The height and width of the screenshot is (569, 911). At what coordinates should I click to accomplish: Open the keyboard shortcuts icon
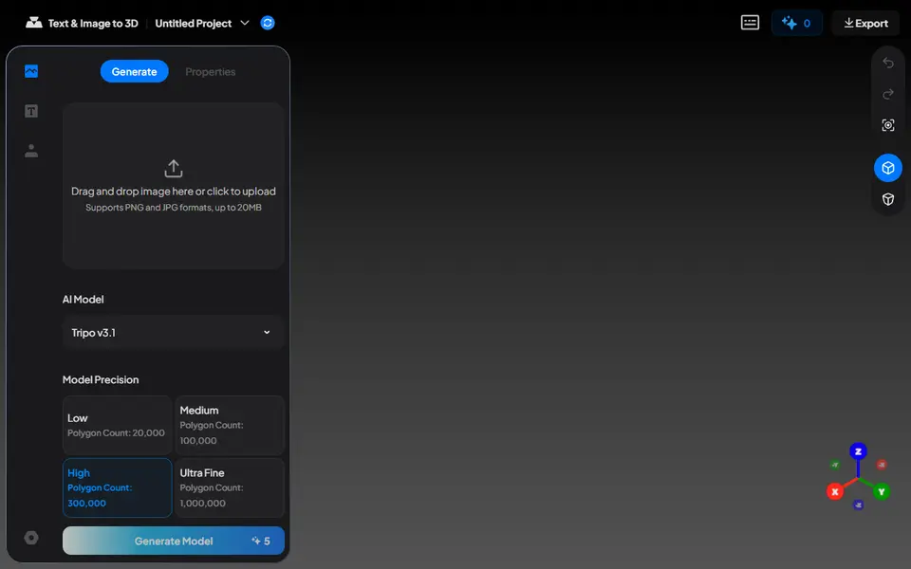[x=750, y=23]
